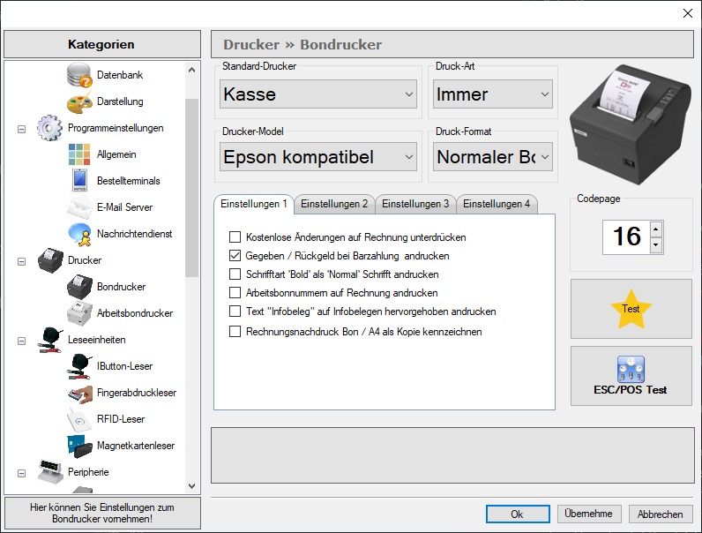Select the Drucker printer icon
Screen dimensions: 702x533
[49, 260]
